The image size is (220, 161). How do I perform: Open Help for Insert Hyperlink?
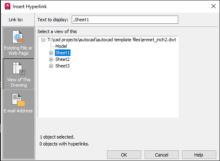coord(199,155)
